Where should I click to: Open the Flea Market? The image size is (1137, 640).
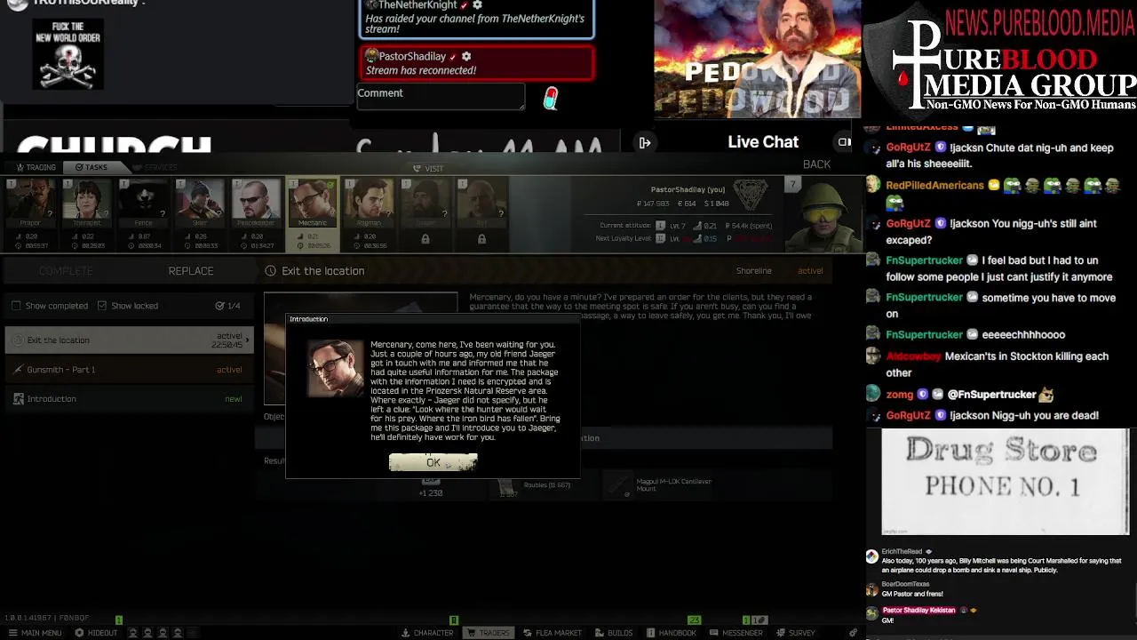click(553, 633)
